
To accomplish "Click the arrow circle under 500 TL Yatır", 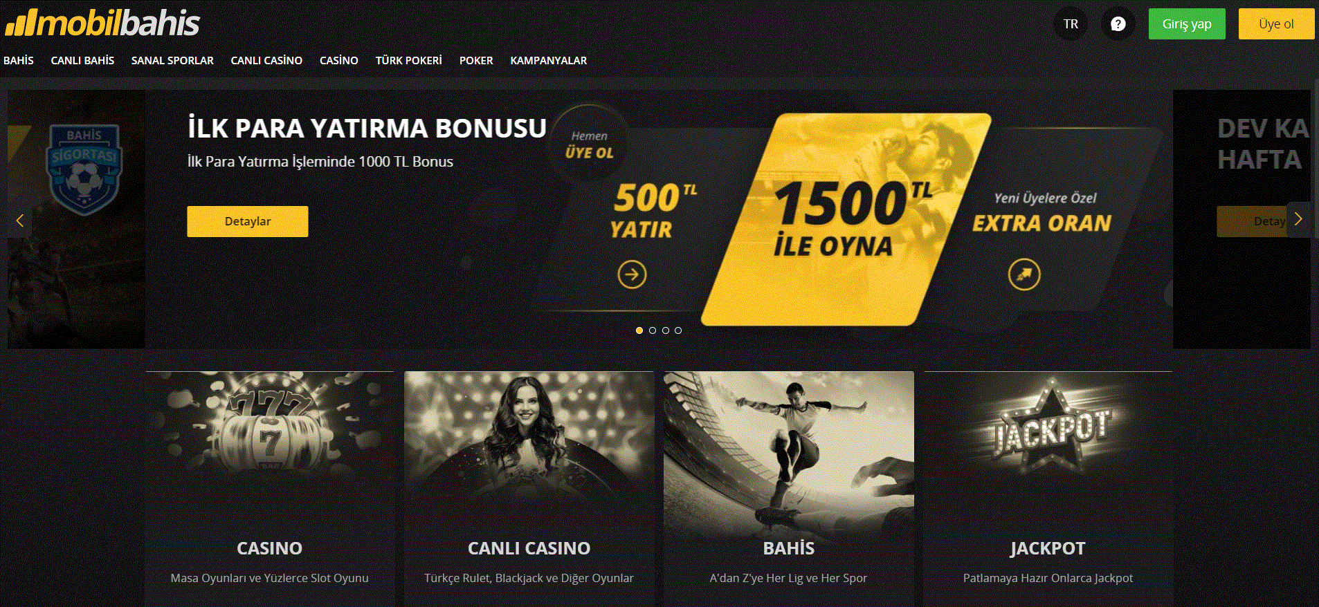I will (632, 274).
